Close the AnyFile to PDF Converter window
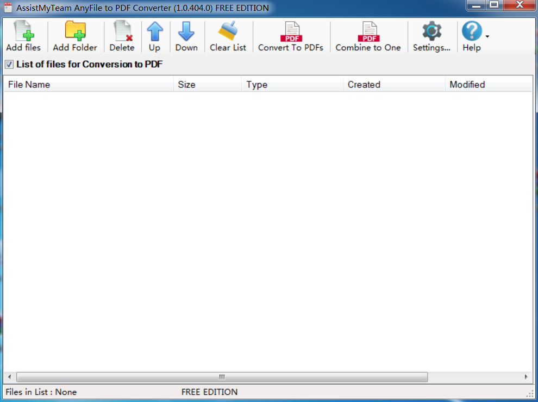538x402 pixels. coord(520,5)
